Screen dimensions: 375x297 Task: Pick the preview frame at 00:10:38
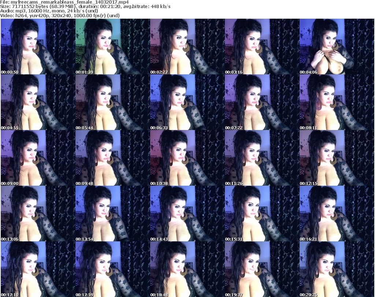pos(187,158)
